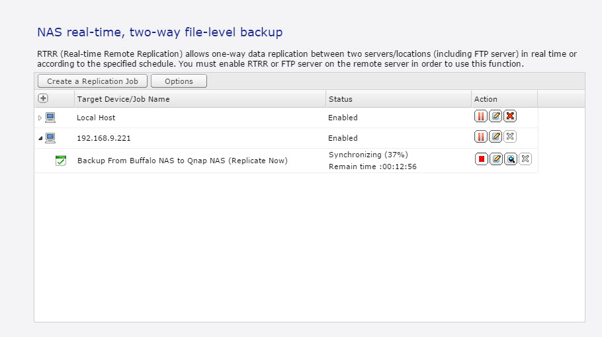Viewport: 602px width, 337px height.
Task: Toggle the green schedule check icon of backup job
Action: (x=61, y=161)
